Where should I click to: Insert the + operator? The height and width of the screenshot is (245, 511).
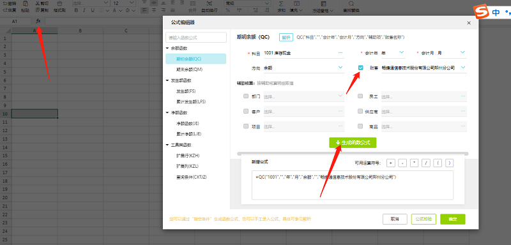391,163
